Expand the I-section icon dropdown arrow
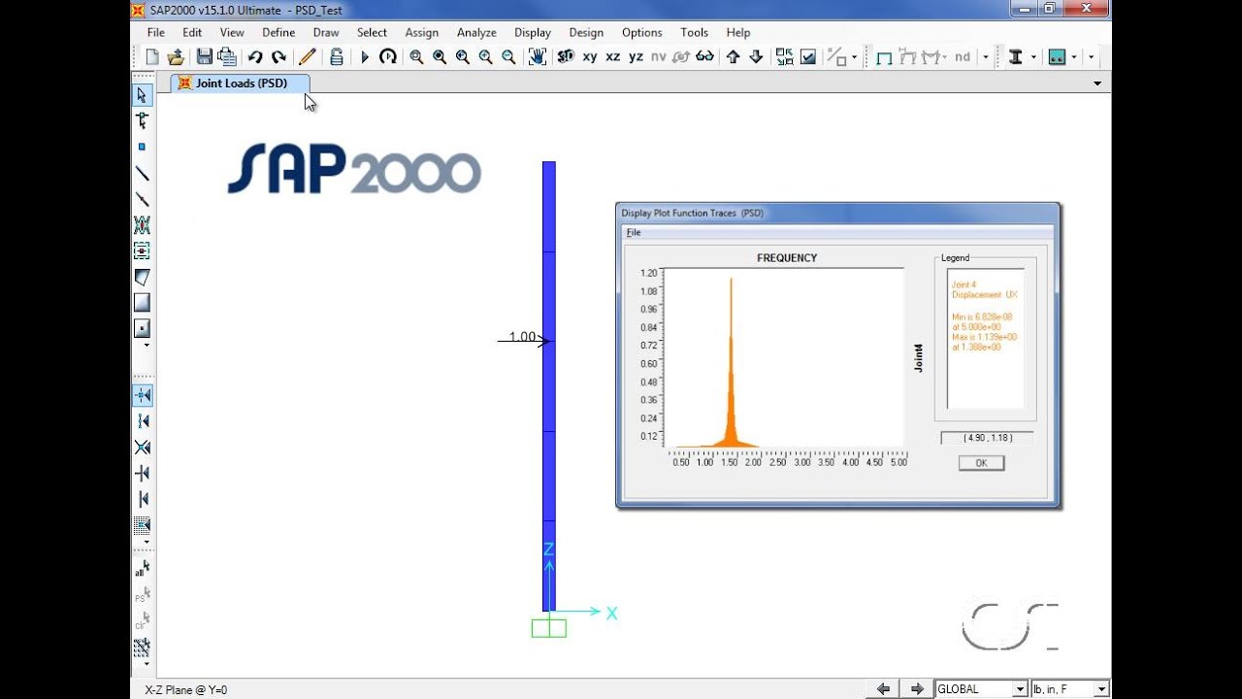 pyautogui.click(x=1033, y=57)
